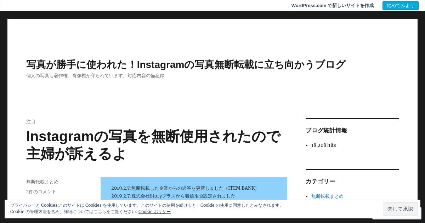Open the 無断転載まとめ category under Post
Image resolution: width=425 pixels, height=223 pixels.
coord(42,182)
